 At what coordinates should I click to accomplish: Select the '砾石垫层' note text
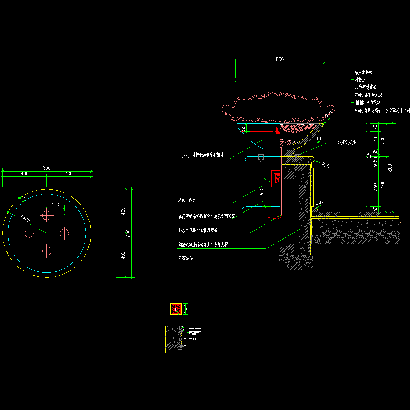pos(185,259)
